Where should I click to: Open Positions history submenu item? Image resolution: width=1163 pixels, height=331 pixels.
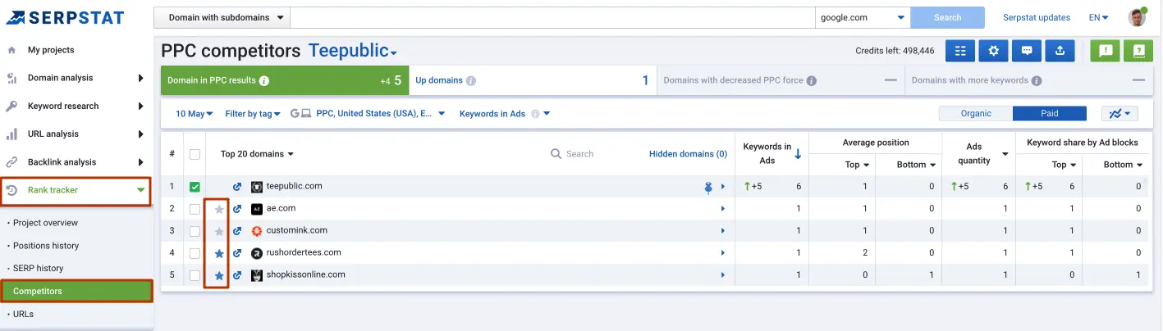coord(46,246)
